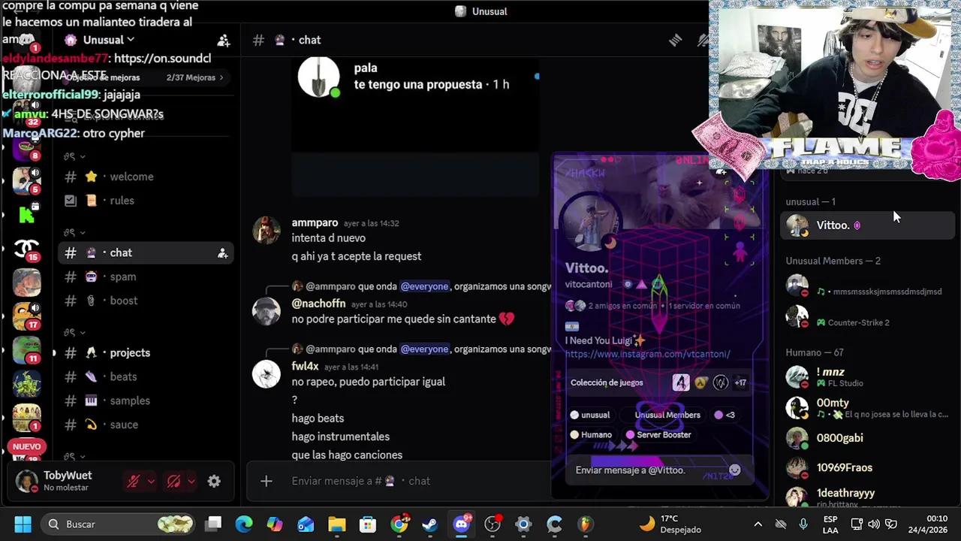Click TobyWuet user panel avatar
The image size is (961, 541).
click(26, 482)
